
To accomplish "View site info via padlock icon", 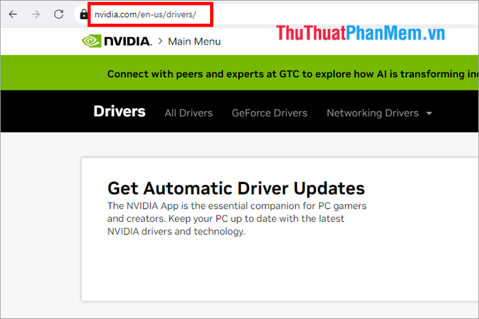I will click(x=83, y=14).
